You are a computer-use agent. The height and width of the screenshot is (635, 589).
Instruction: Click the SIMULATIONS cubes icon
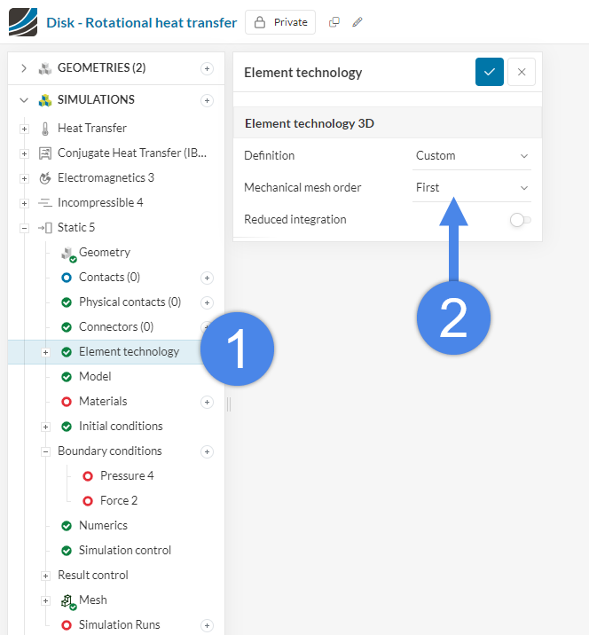tap(45, 100)
